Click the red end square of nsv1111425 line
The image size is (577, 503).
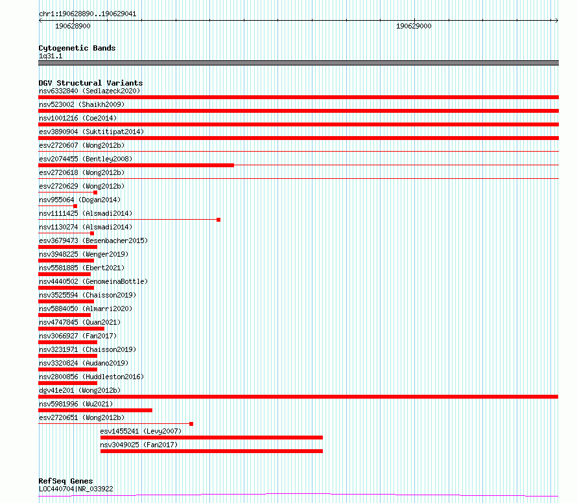point(218,220)
